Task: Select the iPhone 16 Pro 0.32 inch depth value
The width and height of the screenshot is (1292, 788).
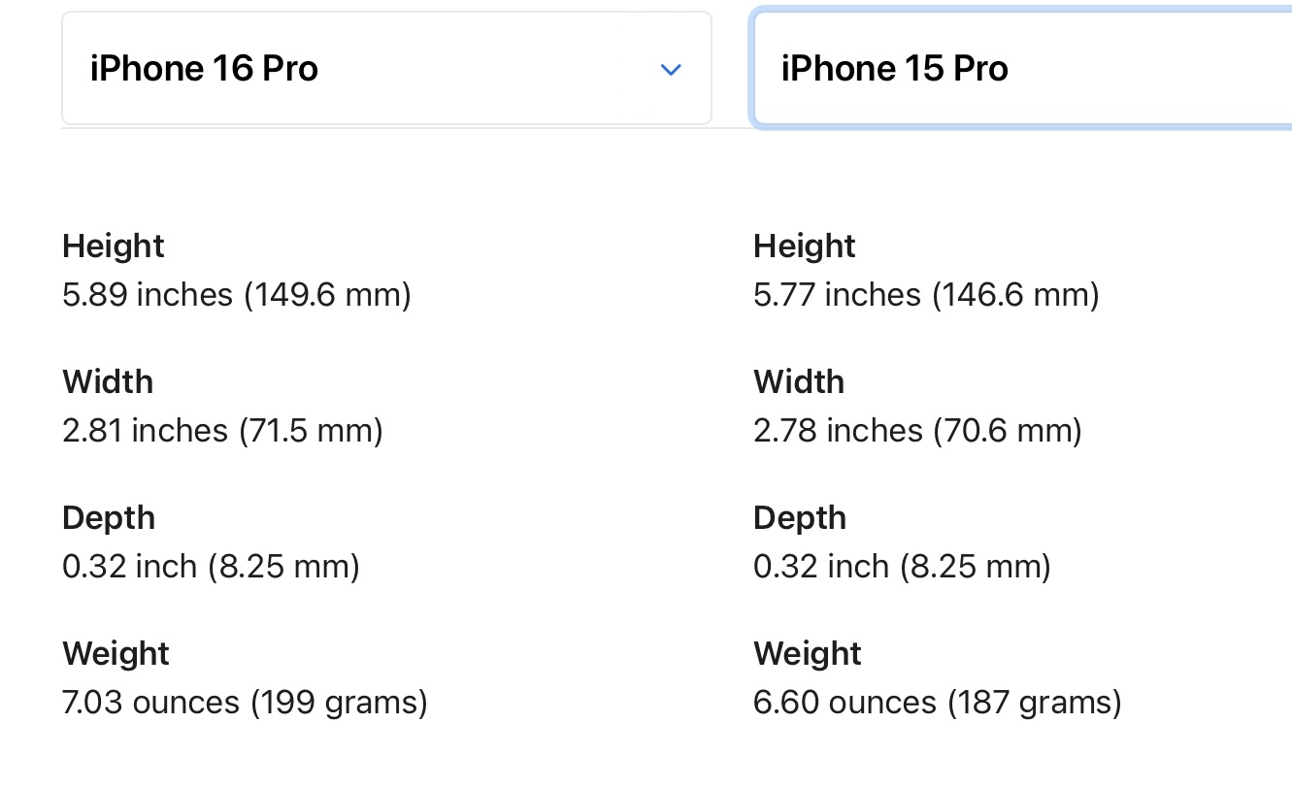Action: coord(211,567)
